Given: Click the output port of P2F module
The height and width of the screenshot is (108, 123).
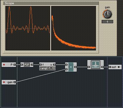Looking at the screenshot, I should click(x=32, y=65).
